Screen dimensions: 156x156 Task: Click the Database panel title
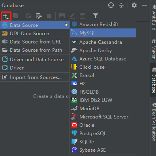13,6
